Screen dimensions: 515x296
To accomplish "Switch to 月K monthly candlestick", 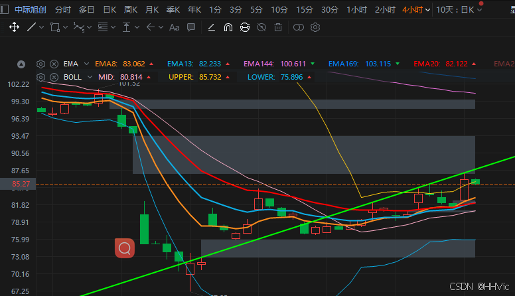I will pyautogui.click(x=152, y=10).
